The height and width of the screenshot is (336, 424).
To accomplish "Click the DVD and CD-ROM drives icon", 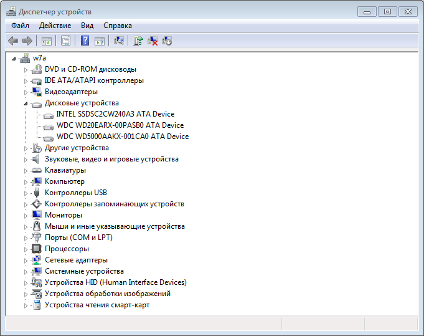I will (37, 69).
